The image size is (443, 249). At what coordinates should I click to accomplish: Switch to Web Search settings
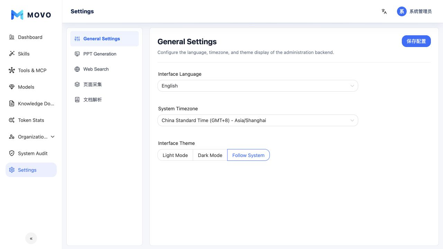pyautogui.click(x=105, y=69)
